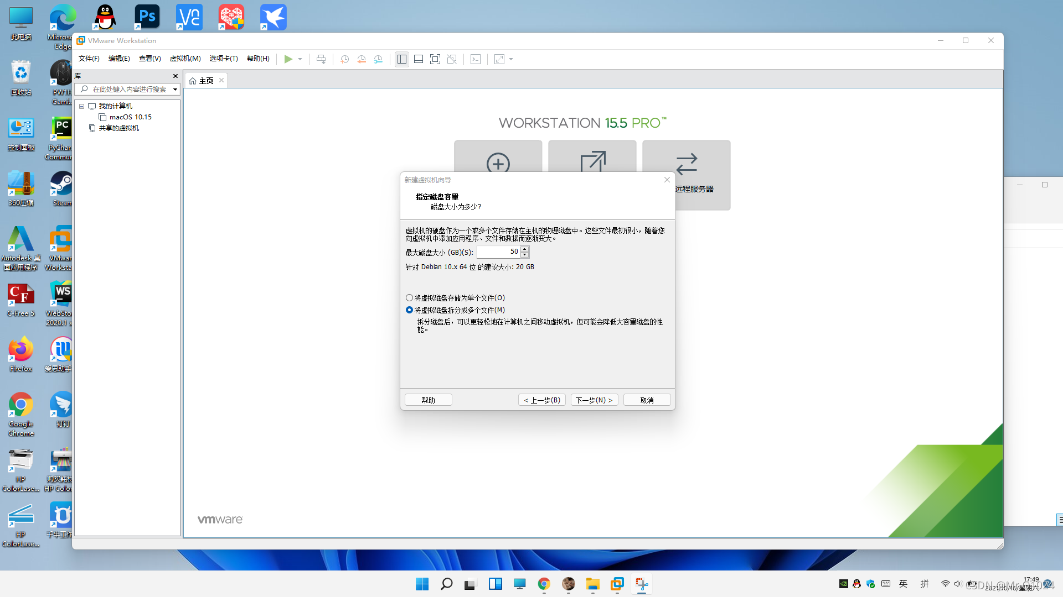
Task: Click the volume icon in system tray
Action: click(957, 584)
